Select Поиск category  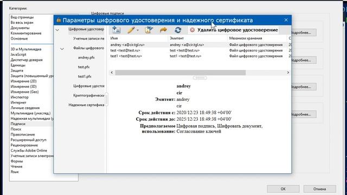16,129
